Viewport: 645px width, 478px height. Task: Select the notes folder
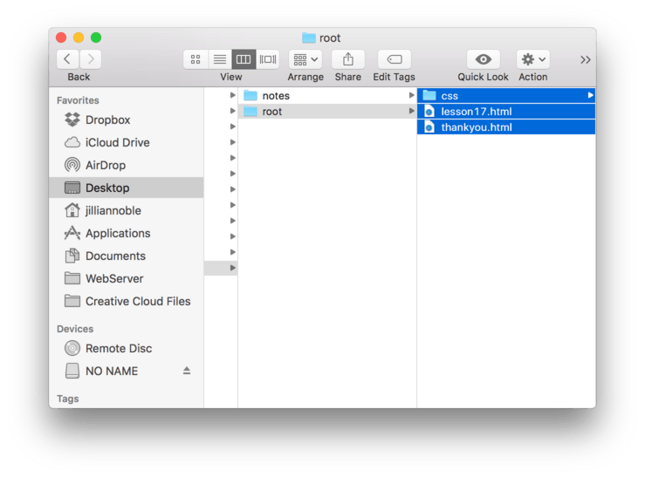[327, 96]
